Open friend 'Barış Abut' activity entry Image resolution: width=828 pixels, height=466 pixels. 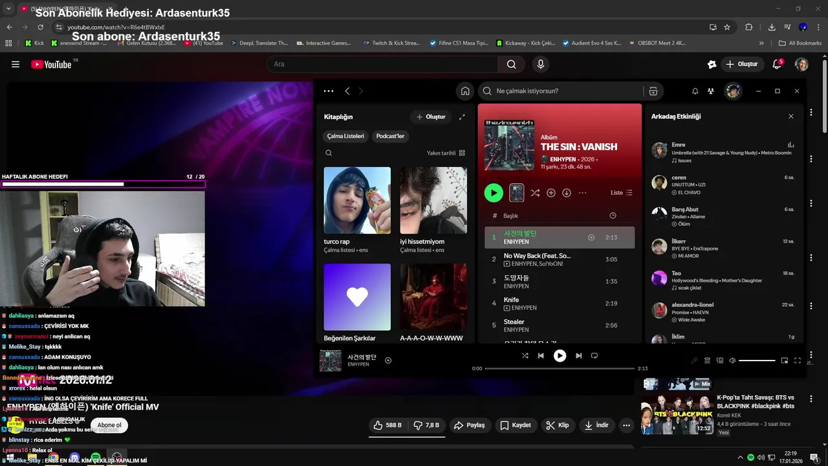(x=723, y=217)
